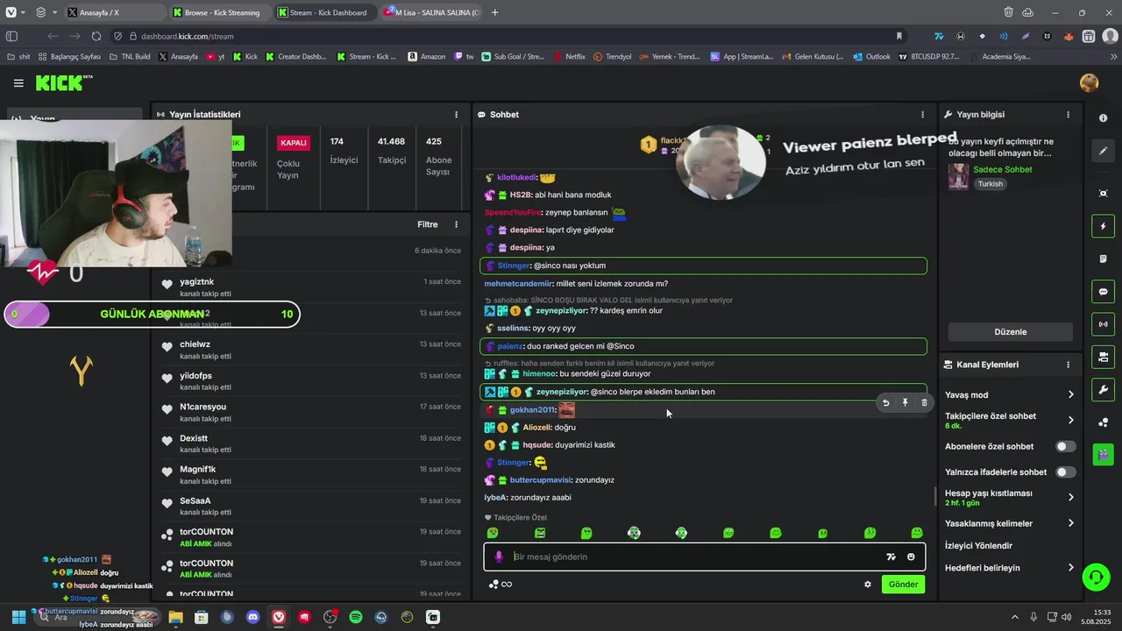1122x631 pixels.
Task: Open the Filtre options menu
Action: (x=456, y=224)
